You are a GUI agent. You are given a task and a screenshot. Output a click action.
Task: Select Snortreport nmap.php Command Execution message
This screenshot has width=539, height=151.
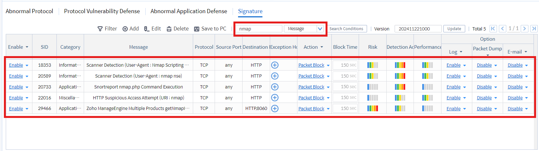(x=139, y=87)
